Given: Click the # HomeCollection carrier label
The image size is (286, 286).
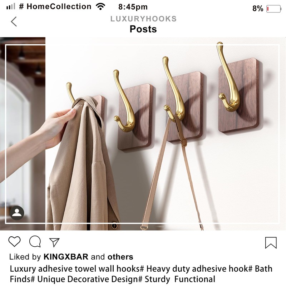Looking at the screenshot, I should [55, 6].
